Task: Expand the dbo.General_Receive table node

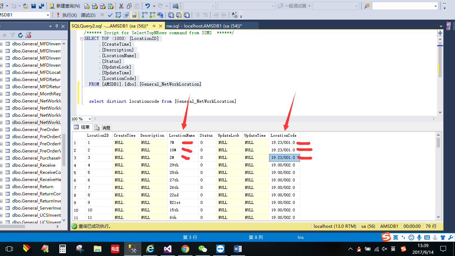Action: click(x=1, y=165)
